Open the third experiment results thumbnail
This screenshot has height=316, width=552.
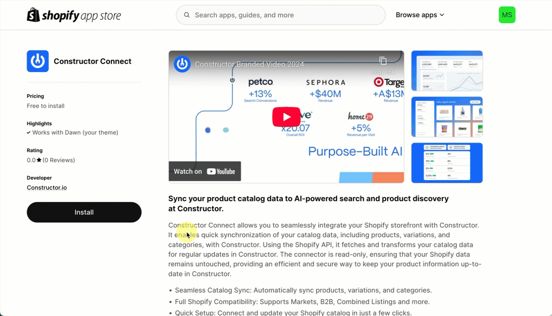447,163
